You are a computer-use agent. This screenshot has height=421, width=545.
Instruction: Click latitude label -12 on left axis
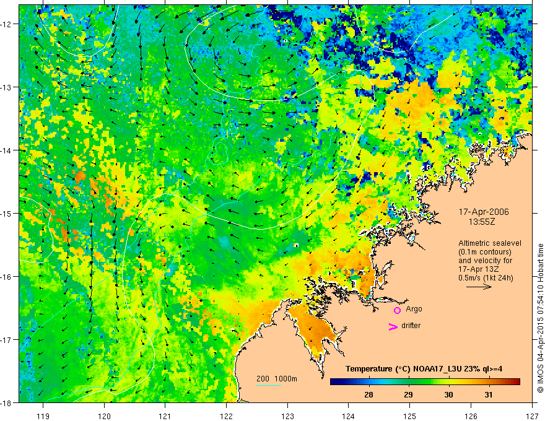6,24
